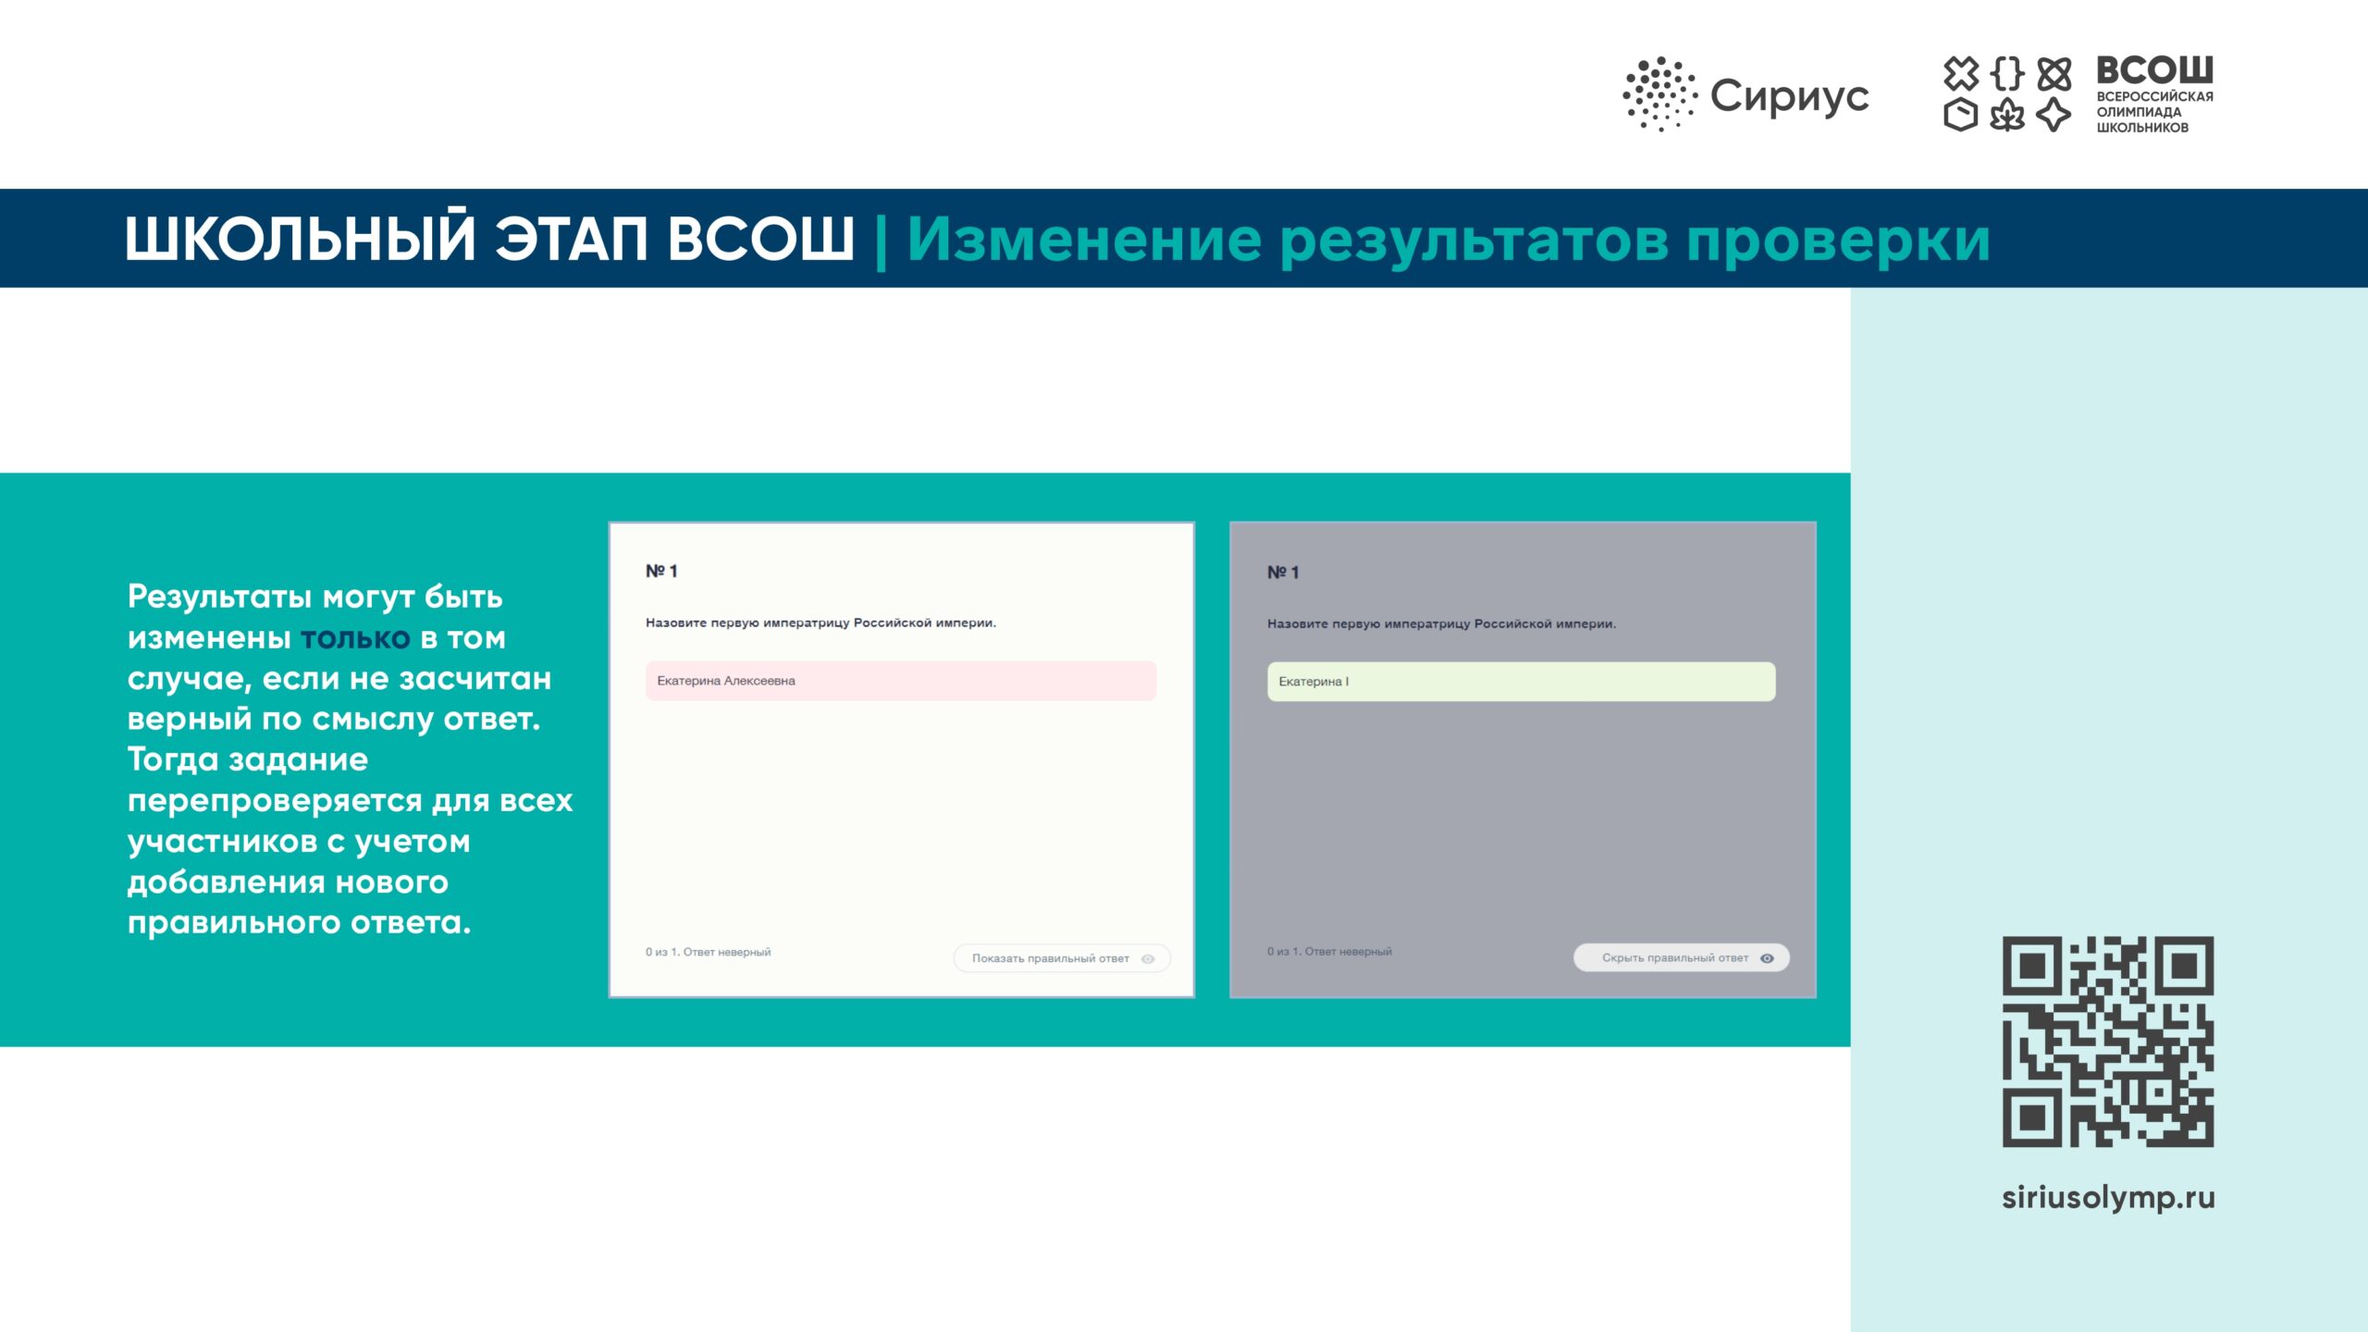
Task: Click the QR code image
Action: [x=2108, y=1042]
